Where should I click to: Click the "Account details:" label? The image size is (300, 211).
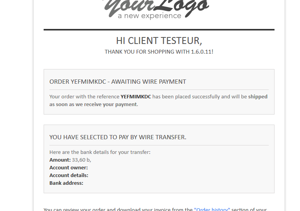tap(69, 175)
